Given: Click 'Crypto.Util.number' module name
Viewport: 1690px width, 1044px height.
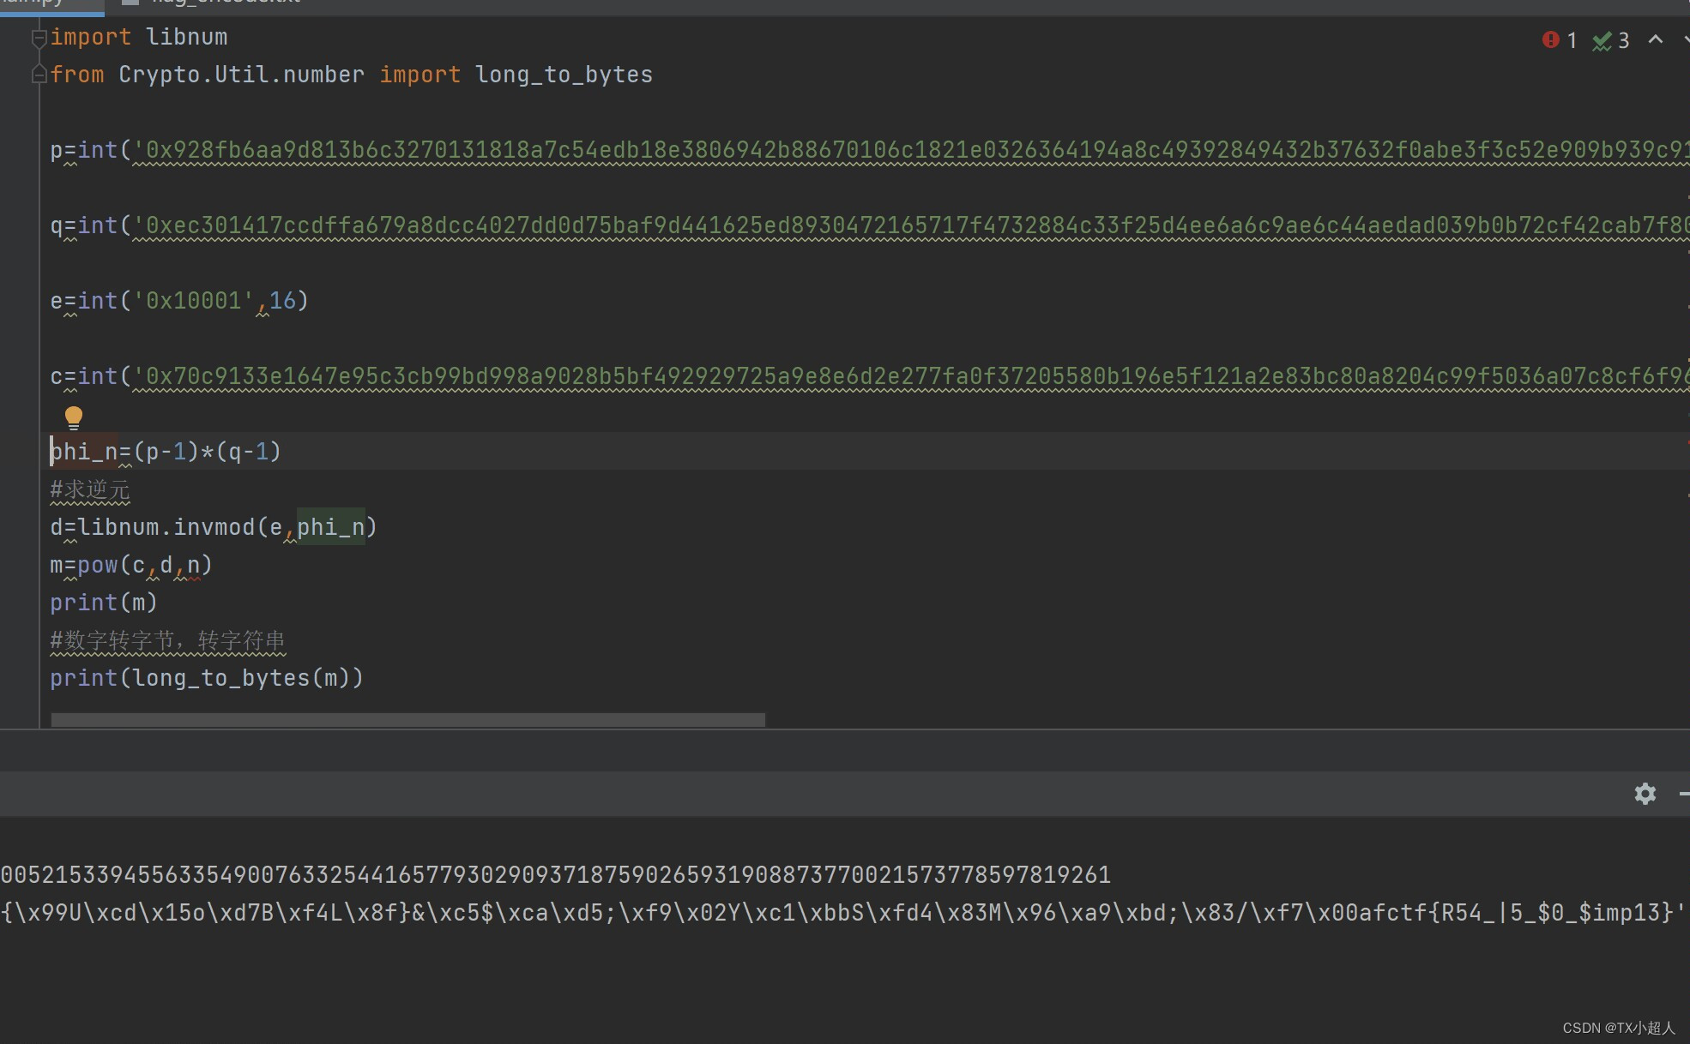Looking at the screenshot, I should (241, 75).
